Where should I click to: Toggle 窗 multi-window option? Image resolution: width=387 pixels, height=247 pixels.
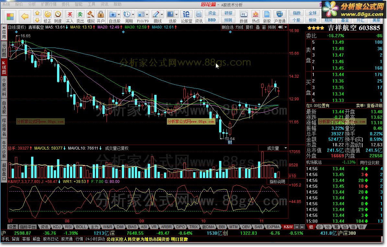[264, 27]
